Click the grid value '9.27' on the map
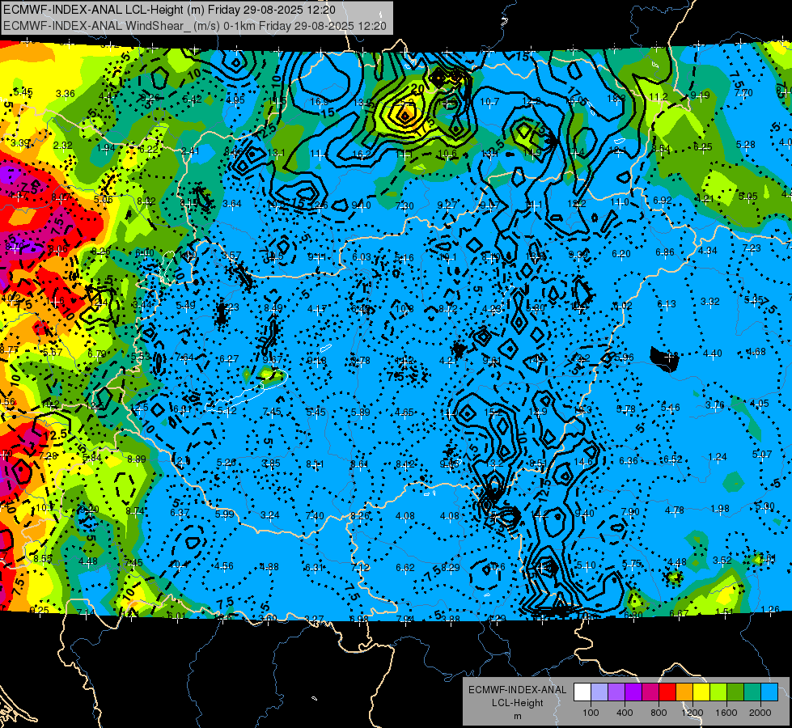The image size is (792, 728). [x=447, y=205]
